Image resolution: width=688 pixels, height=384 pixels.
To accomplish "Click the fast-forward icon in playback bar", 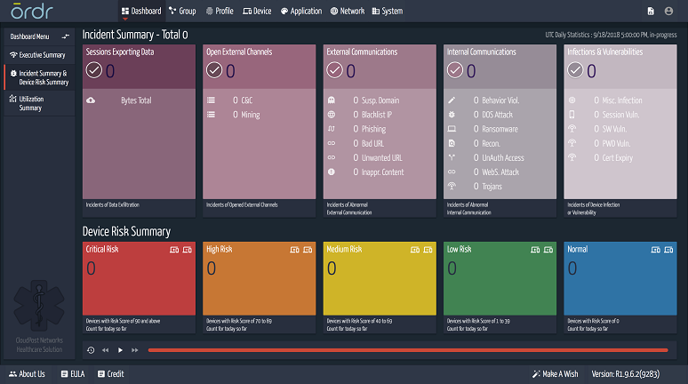I will coord(134,350).
